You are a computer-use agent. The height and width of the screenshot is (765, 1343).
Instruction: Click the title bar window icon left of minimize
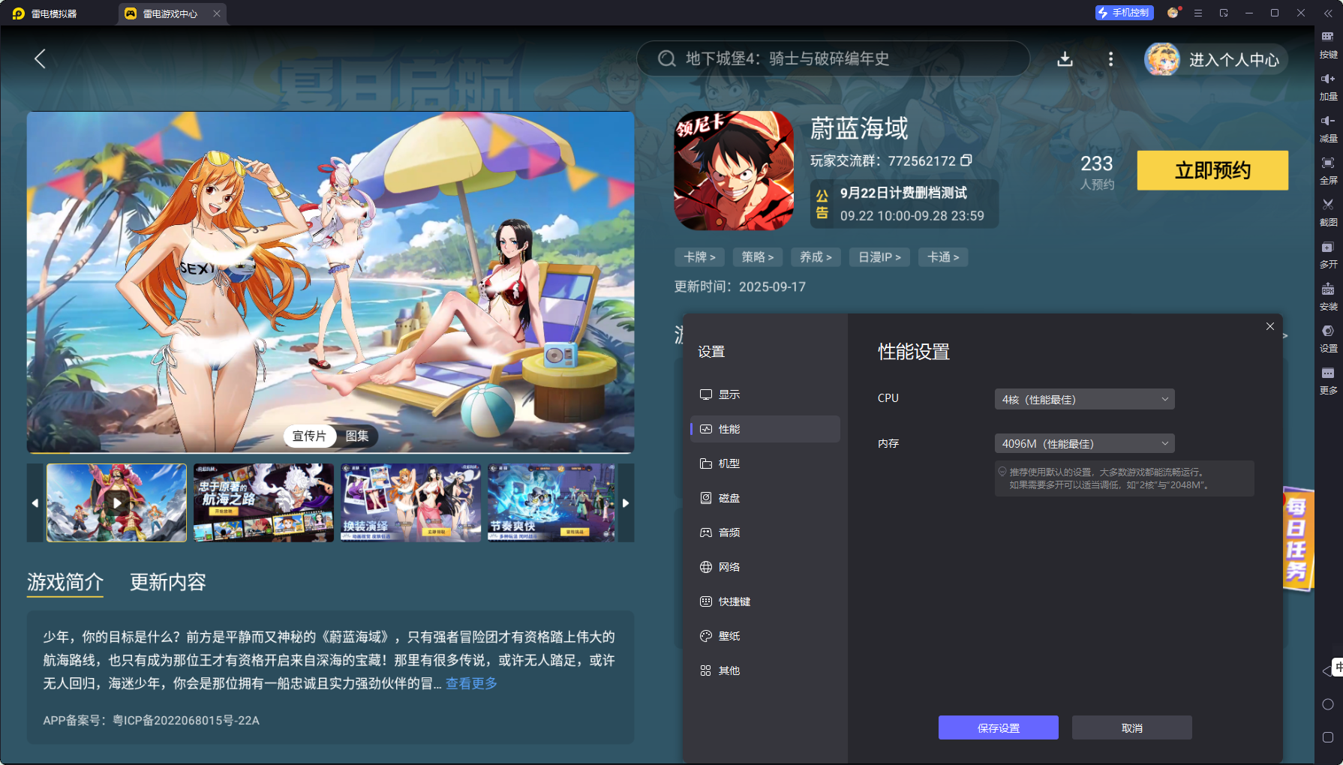(1224, 13)
